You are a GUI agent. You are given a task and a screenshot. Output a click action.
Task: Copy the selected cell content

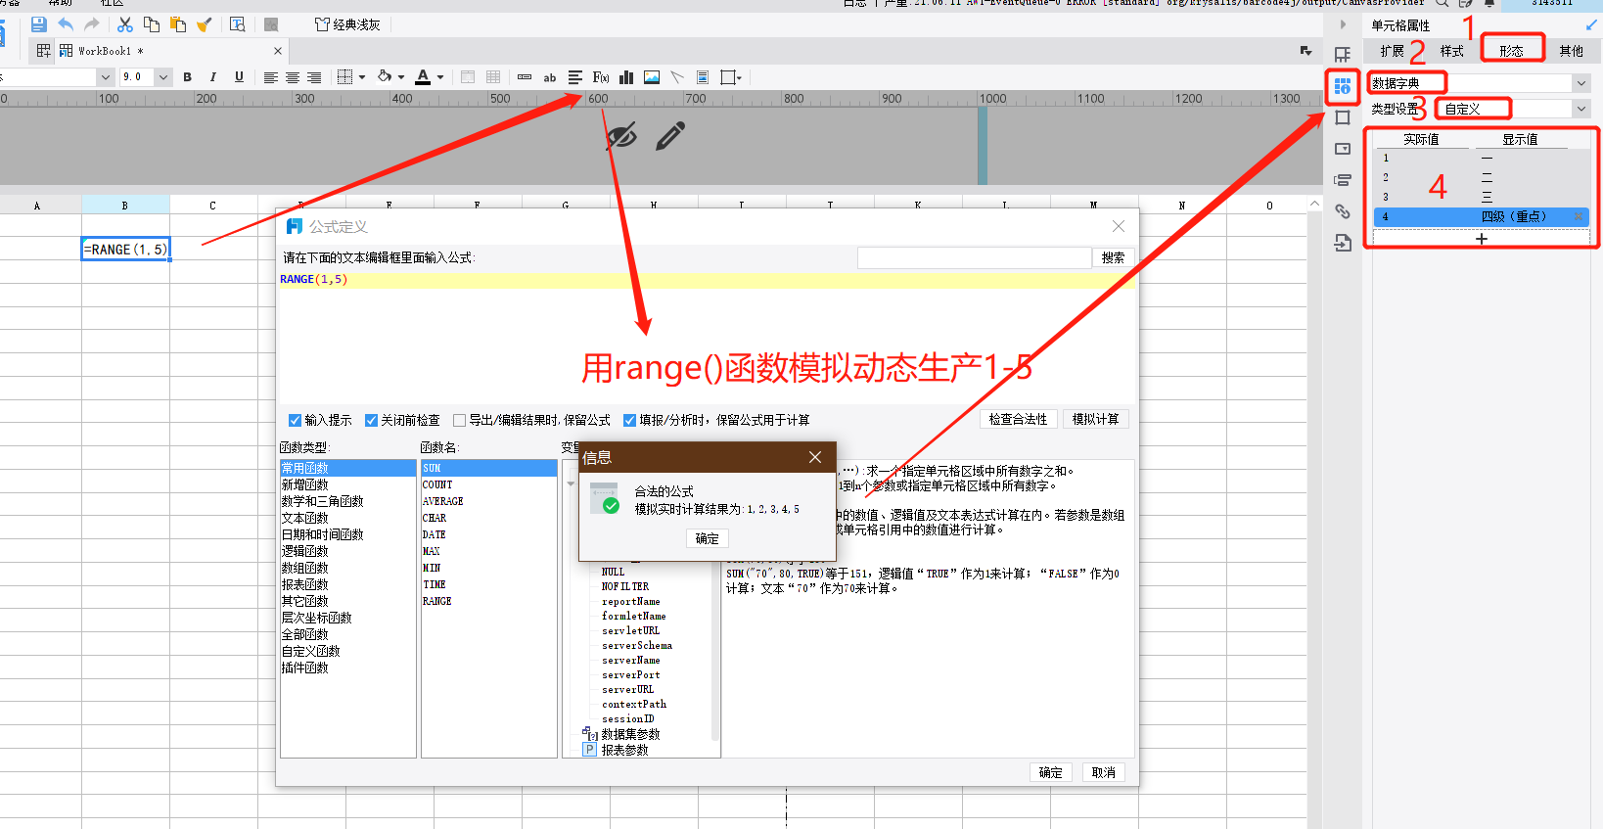point(152,24)
